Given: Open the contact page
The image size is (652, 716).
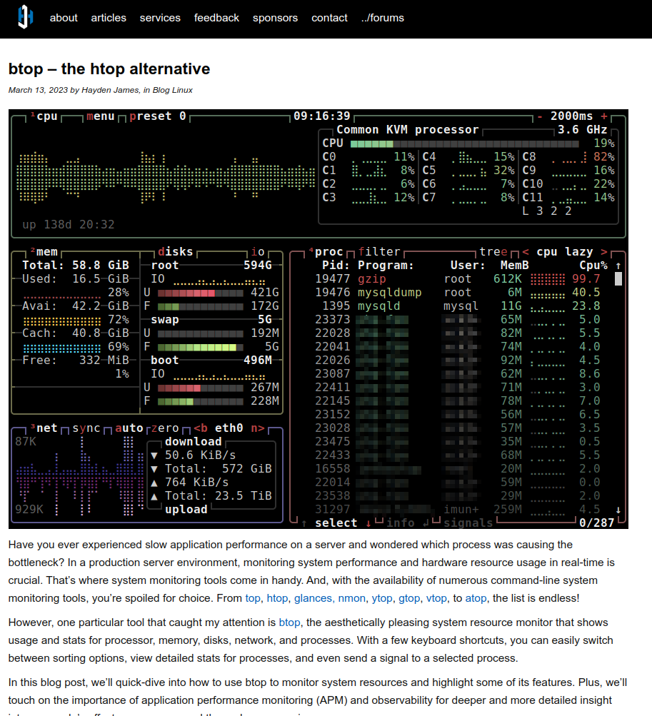Looking at the screenshot, I should (x=329, y=18).
